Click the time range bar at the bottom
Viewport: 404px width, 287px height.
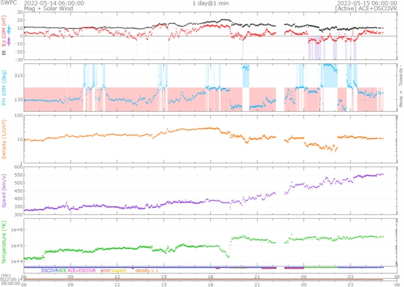click(x=203, y=279)
